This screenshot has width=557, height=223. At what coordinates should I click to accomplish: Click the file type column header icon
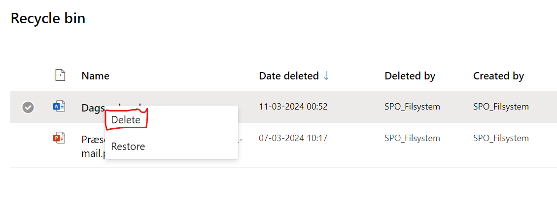click(61, 75)
